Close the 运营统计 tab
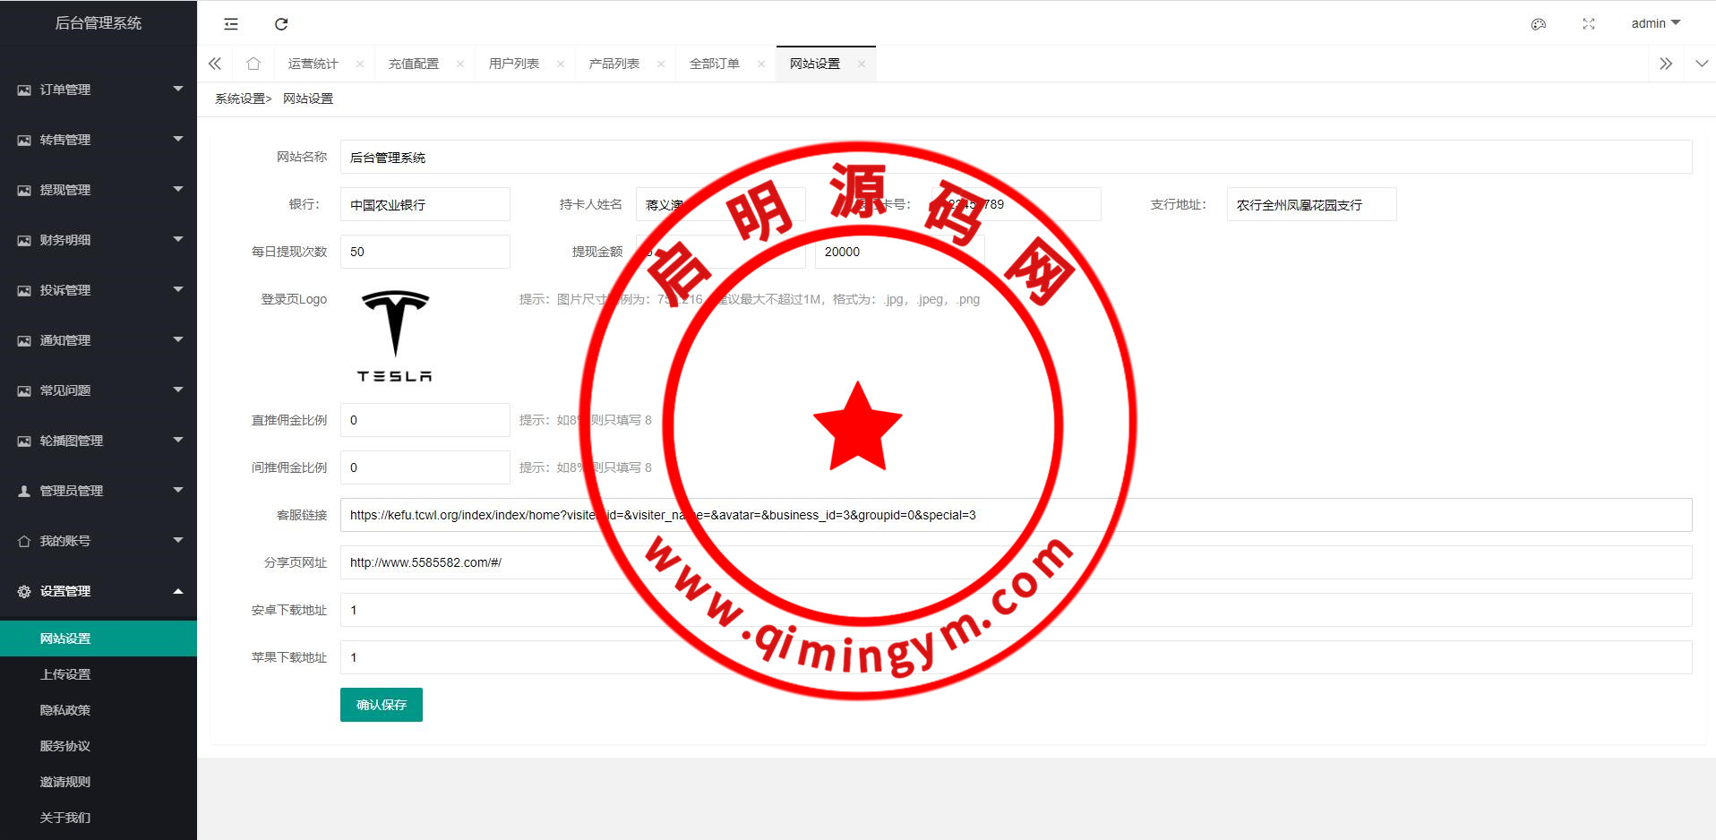The image size is (1716, 840). [x=360, y=64]
